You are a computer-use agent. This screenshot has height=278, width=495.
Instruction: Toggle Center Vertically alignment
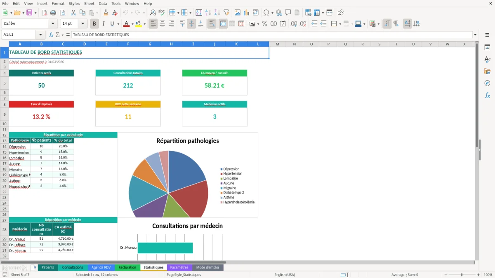pyautogui.click(x=191, y=24)
